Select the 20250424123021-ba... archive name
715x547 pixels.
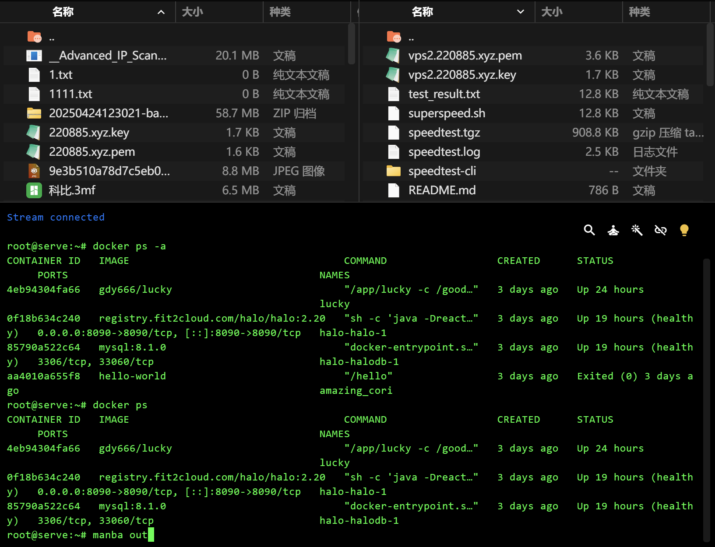(109, 113)
